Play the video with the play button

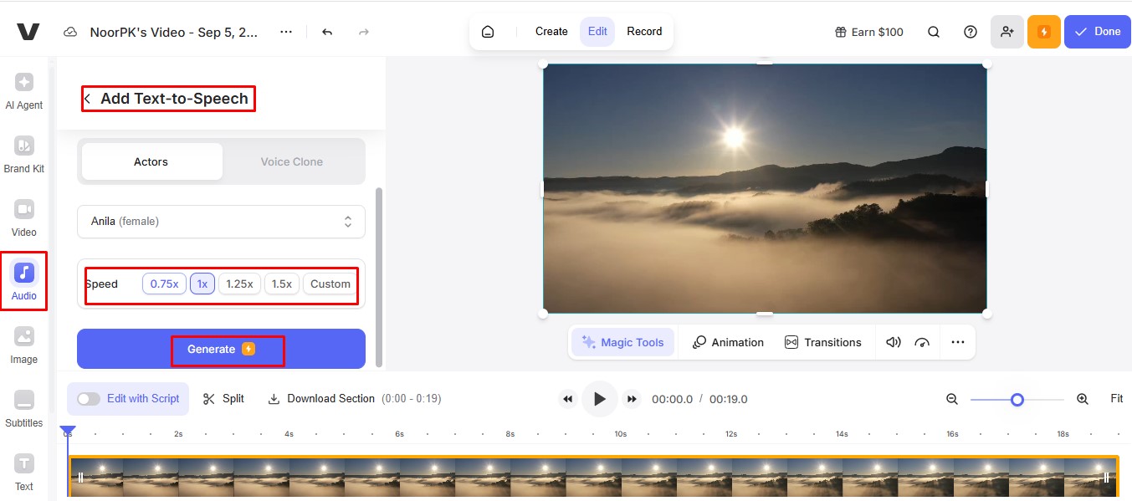coord(599,399)
